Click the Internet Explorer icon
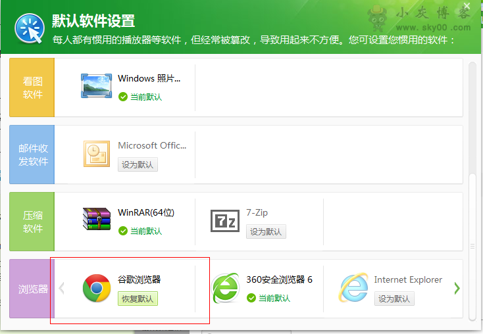Viewport: 483px width, 334px height. [353, 287]
